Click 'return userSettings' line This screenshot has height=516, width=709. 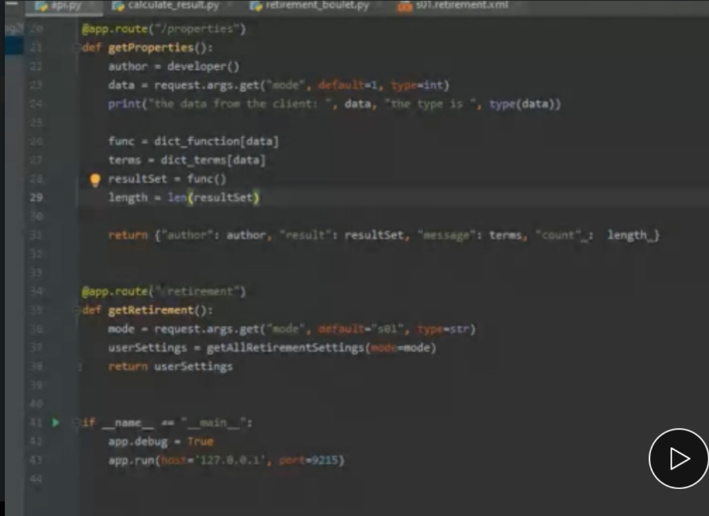tap(170, 367)
